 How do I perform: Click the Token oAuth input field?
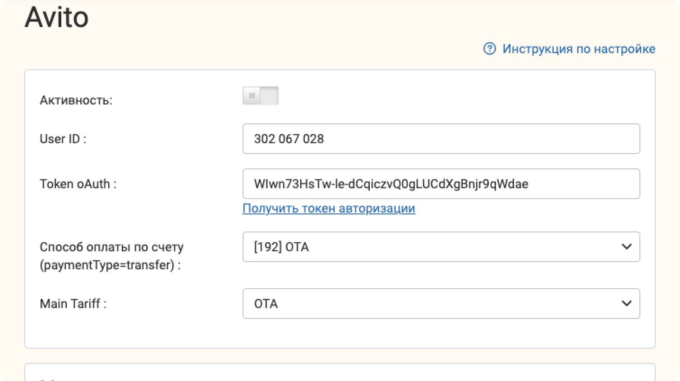pos(441,184)
